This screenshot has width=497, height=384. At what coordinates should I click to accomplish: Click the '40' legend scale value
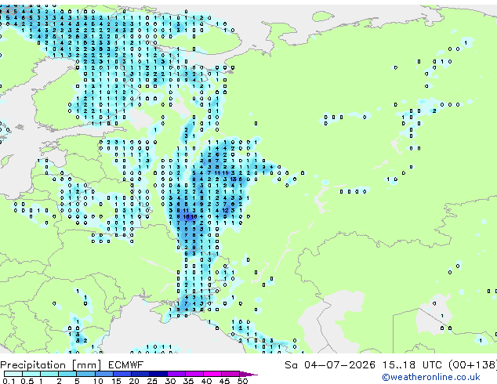coord(207,381)
